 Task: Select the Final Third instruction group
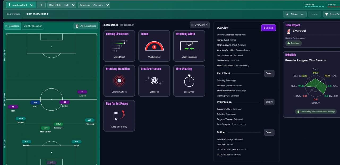[x=269, y=73]
